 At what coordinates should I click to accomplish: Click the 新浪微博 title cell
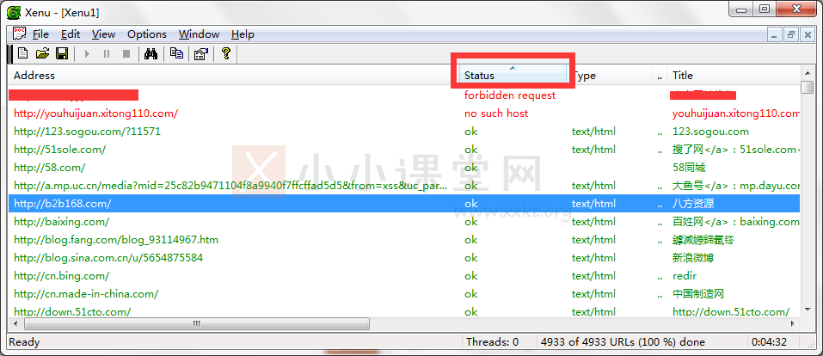tap(693, 258)
